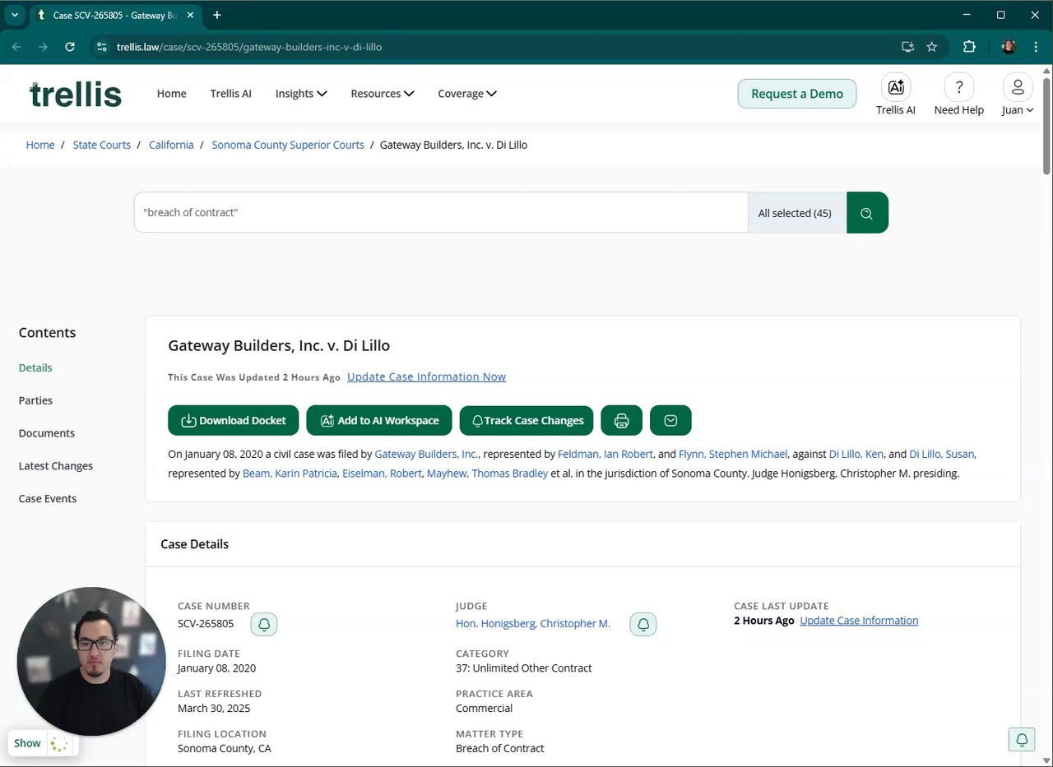The image size is (1053, 767).
Task: Jump to Latest Changes in Contents sidebar
Action: pyautogui.click(x=56, y=466)
